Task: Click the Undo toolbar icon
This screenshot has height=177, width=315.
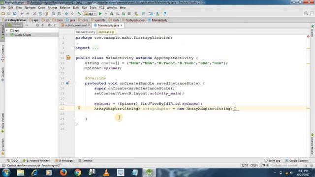Action: click(22, 14)
